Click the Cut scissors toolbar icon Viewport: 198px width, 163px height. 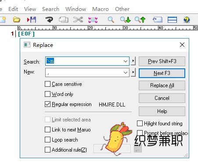78,20
